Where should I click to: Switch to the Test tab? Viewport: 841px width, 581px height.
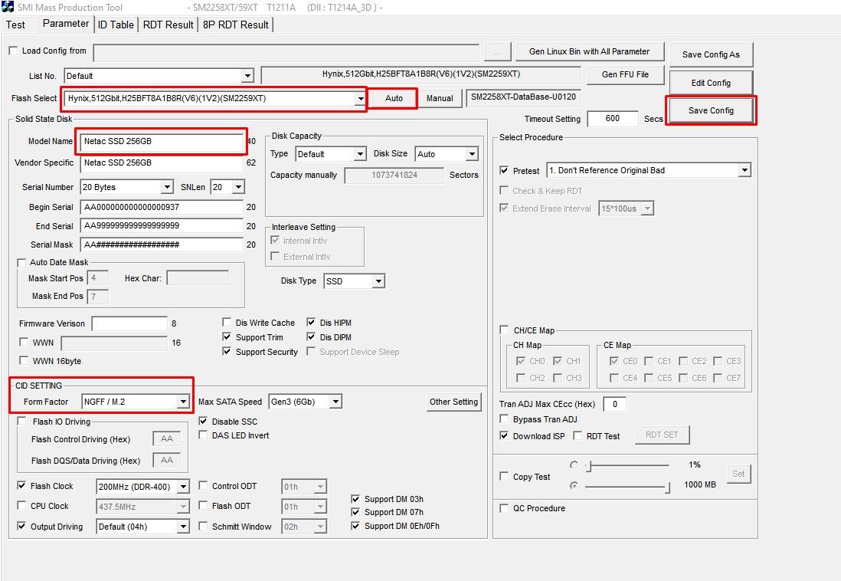point(15,25)
